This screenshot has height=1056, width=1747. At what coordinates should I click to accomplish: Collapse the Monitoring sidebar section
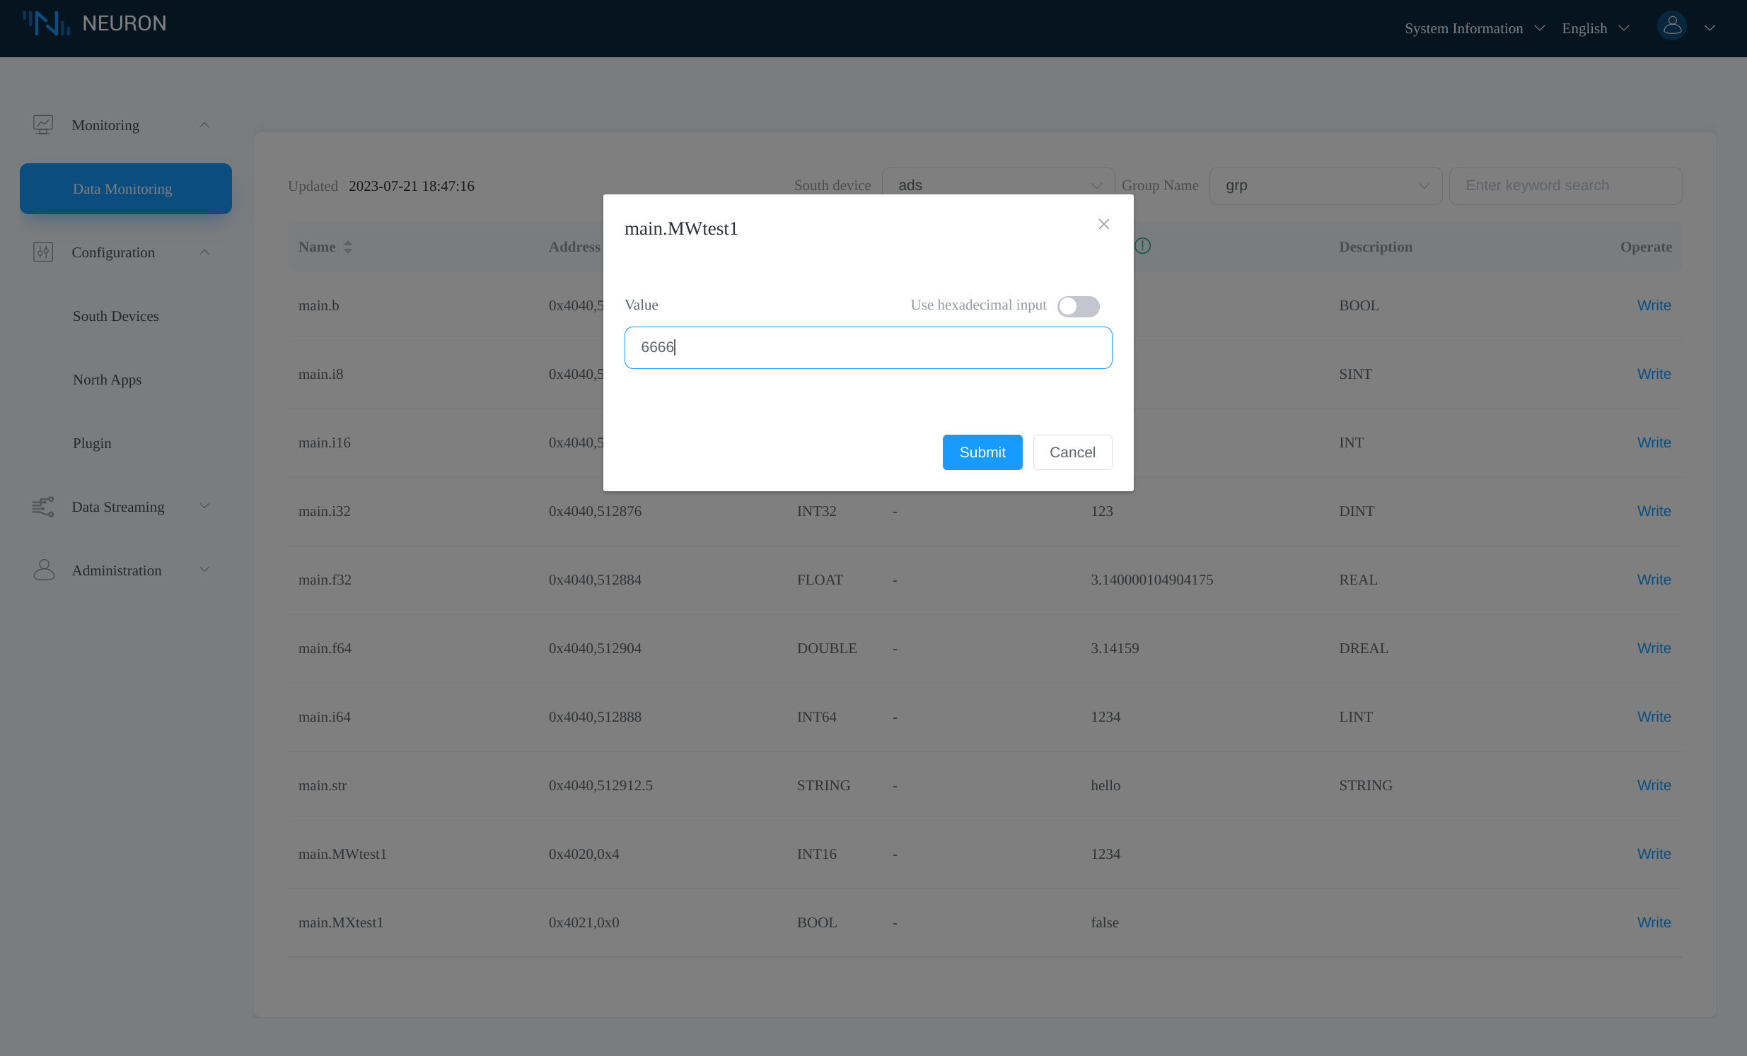[204, 124]
